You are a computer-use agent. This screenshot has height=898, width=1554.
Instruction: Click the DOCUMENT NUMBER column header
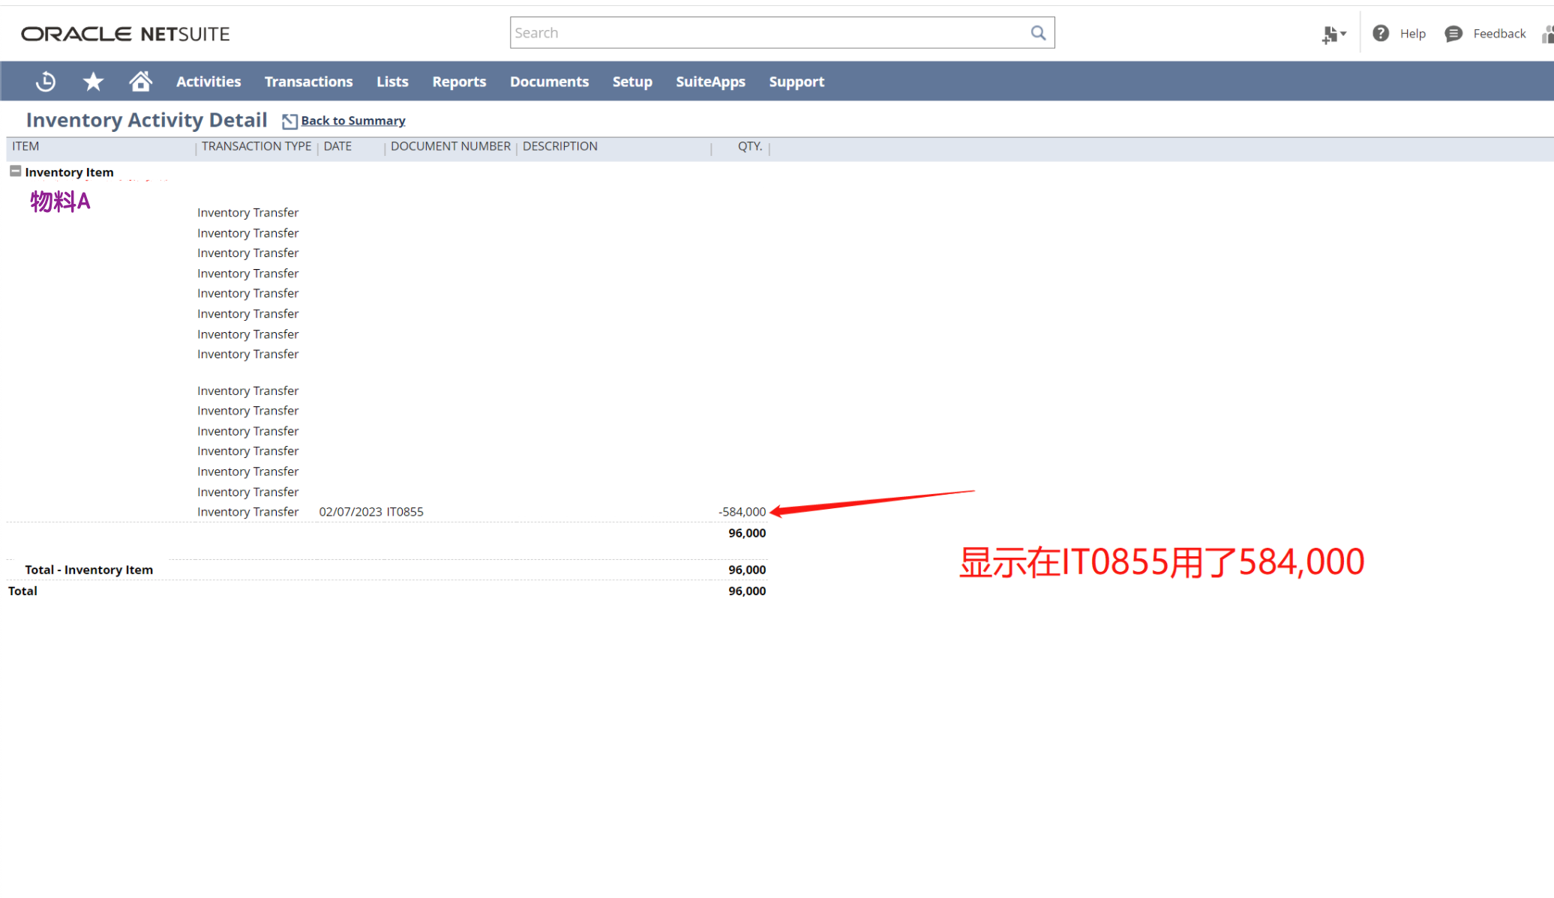450,146
